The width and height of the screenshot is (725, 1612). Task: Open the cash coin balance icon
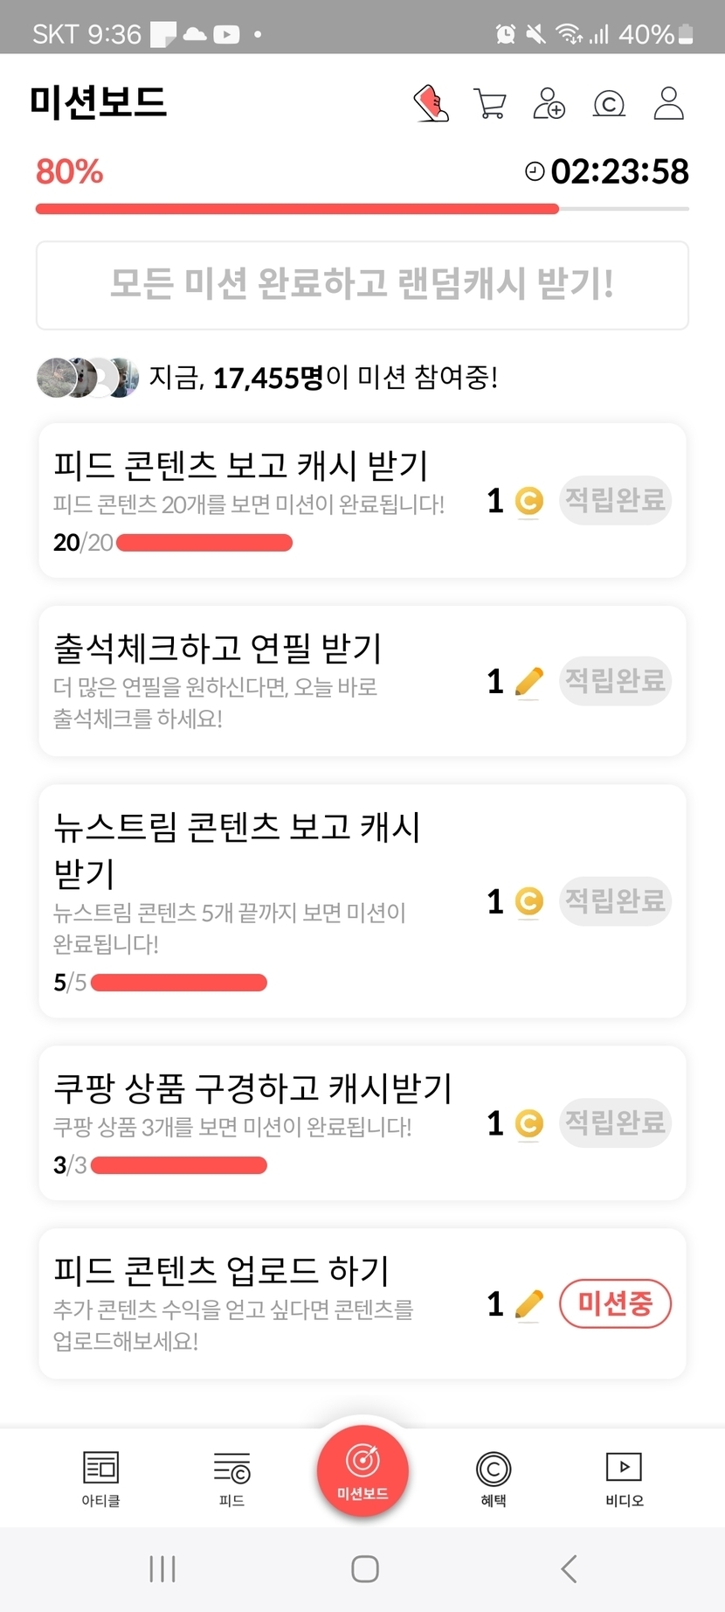609,104
